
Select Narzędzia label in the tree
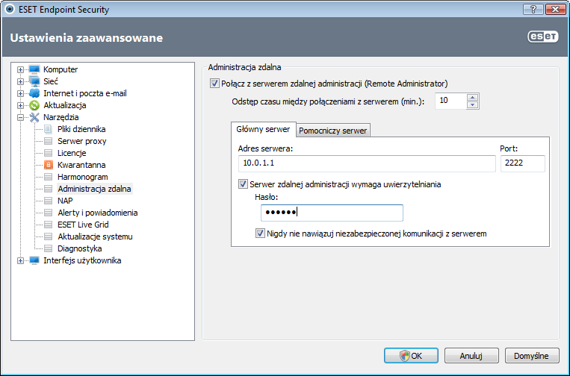(x=61, y=117)
